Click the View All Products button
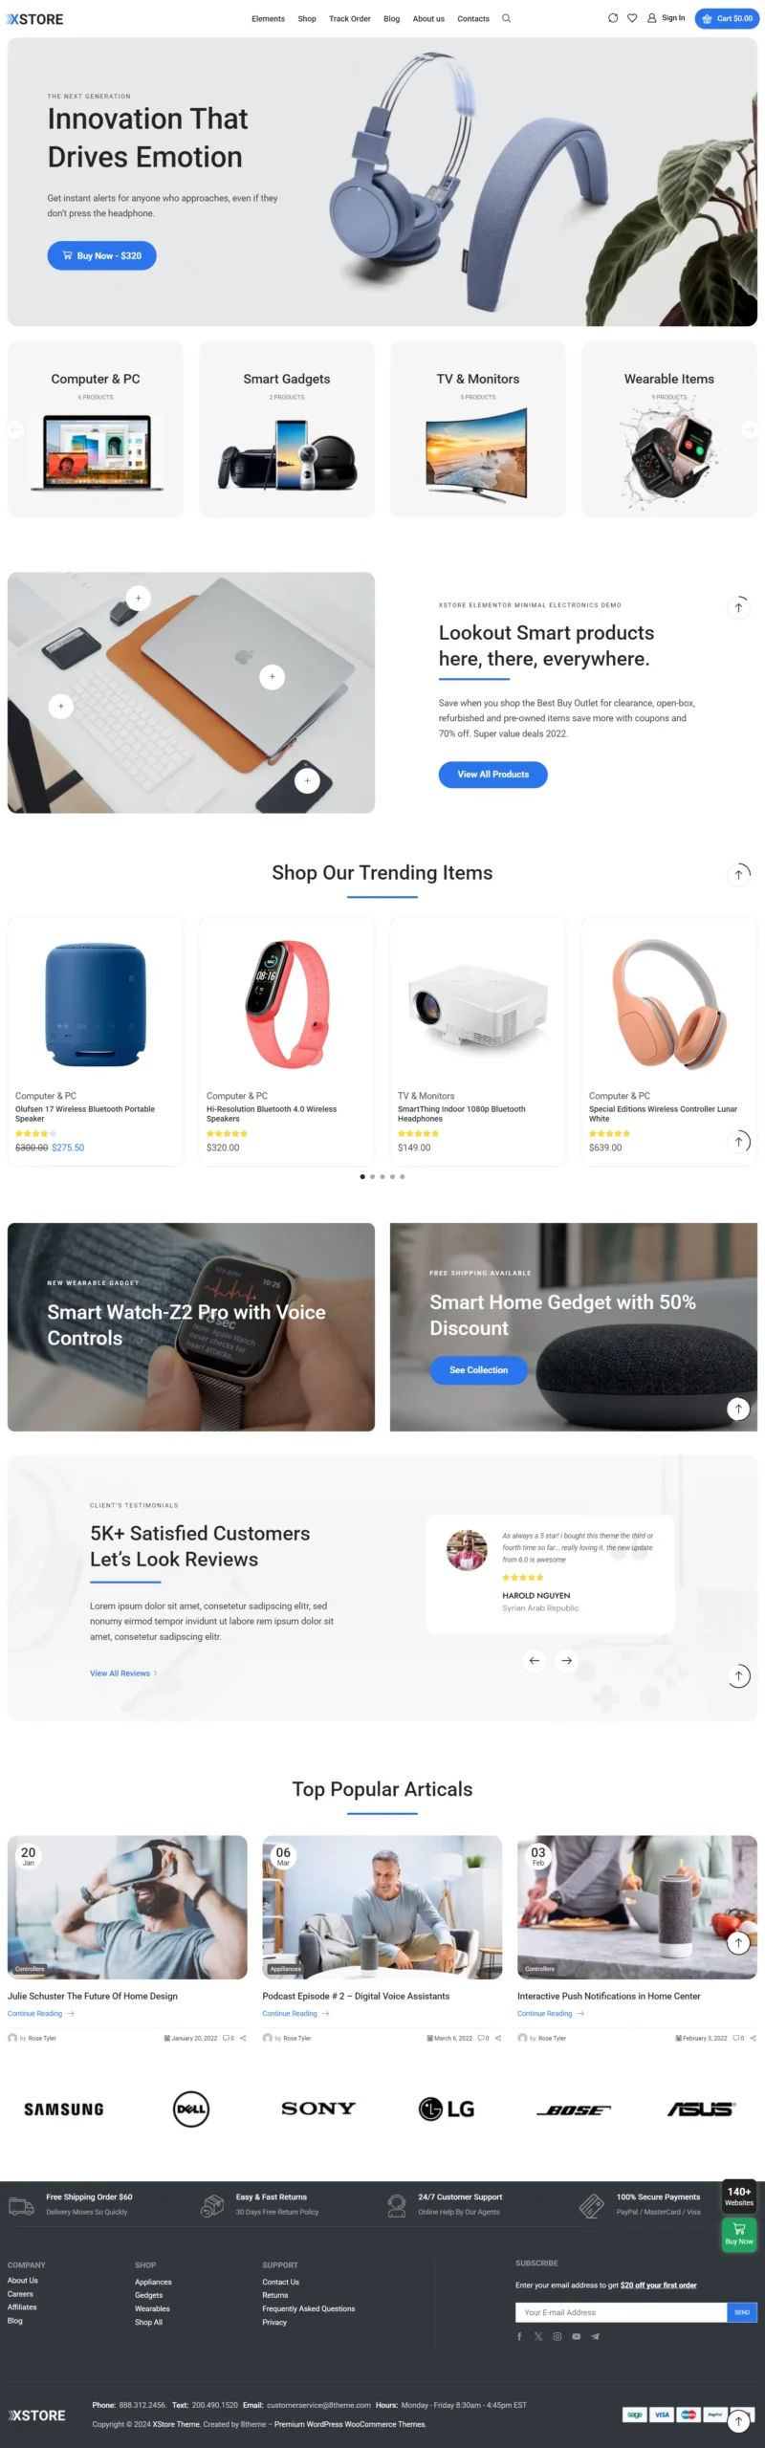The height and width of the screenshot is (2448, 765). click(x=493, y=774)
